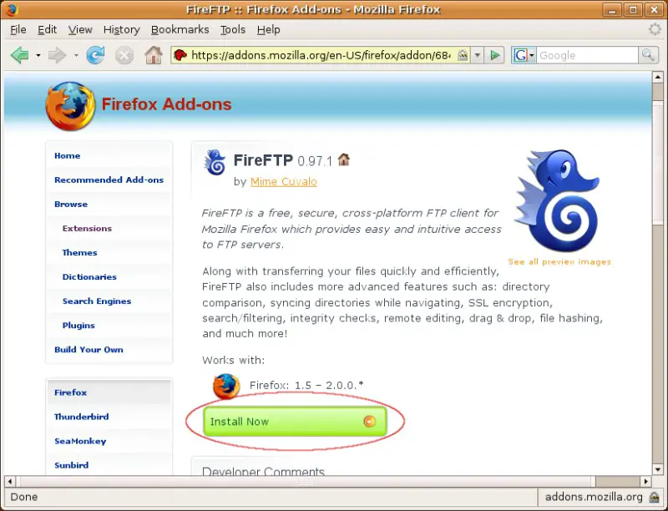
Task: Open Recommended Add-ons in the sidebar
Action: (109, 180)
